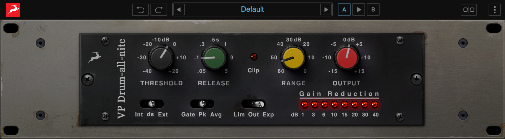This screenshot has height=139, width=505.
Task: Open the three-dot options menu
Action: coord(494,10)
